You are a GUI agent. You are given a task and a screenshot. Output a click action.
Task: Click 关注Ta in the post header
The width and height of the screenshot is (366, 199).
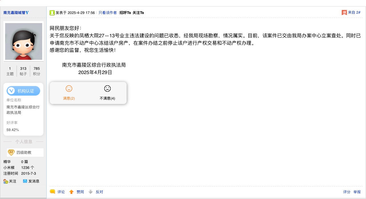pos(138,13)
